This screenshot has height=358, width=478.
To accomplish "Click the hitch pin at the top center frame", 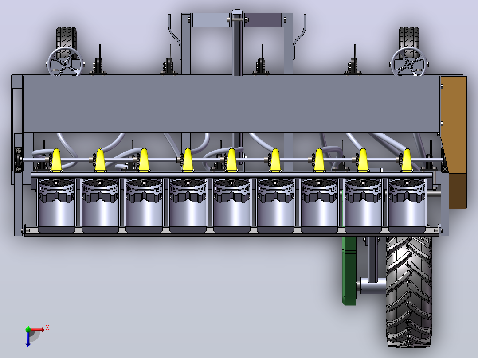I will pyautogui.click(x=237, y=20).
